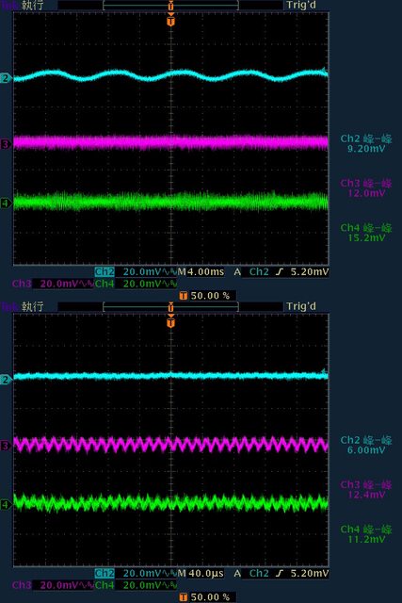402x603 pixels.
Task: Open the 5.20mV trigger level readout beside M4.00ms
Action: [310, 272]
